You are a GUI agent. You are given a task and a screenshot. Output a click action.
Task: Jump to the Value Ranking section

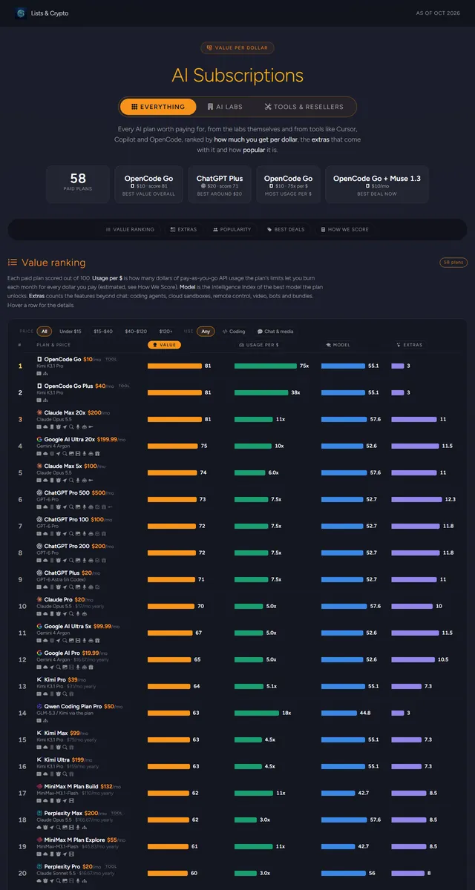pyautogui.click(x=130, y=229)
